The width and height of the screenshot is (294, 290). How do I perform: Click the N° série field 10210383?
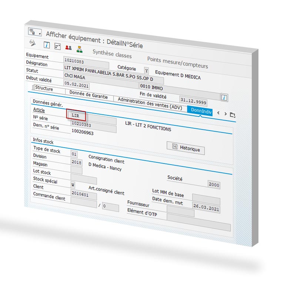click(x=94, y=125)
